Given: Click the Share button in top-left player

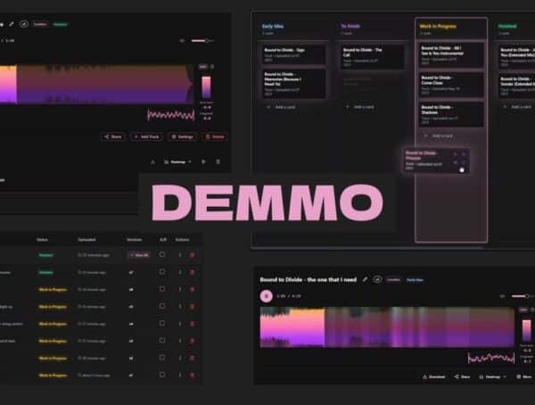Looking at the screenshot, I should point(112,136).
